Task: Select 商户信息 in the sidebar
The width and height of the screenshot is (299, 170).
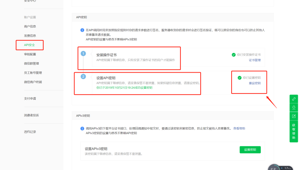Action: pyautogui.click(x=30, y=26)
